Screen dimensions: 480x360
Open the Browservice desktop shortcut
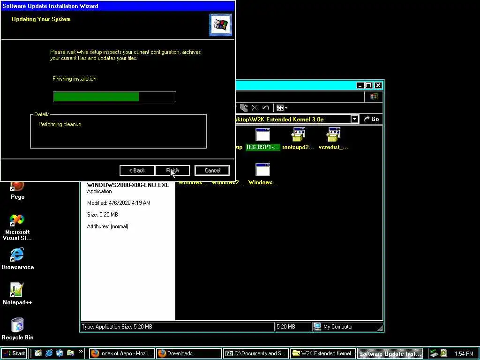(17, 259)
